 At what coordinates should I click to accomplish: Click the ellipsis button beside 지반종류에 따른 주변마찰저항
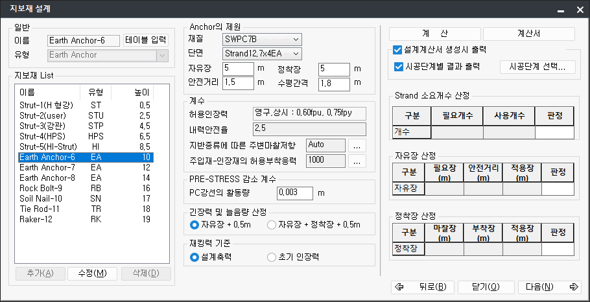coord(358,145)
